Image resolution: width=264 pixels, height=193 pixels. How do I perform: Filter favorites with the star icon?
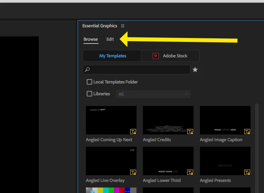(x=195, y=70)
